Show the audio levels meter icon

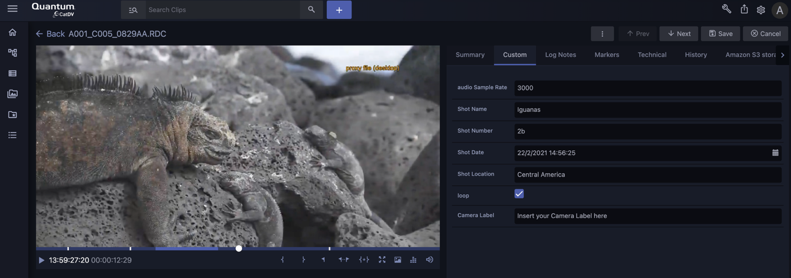click(x=413, y=260)
